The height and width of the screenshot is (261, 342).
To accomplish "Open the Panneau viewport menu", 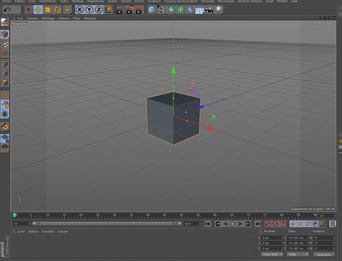I will click(x=90, y=18).
